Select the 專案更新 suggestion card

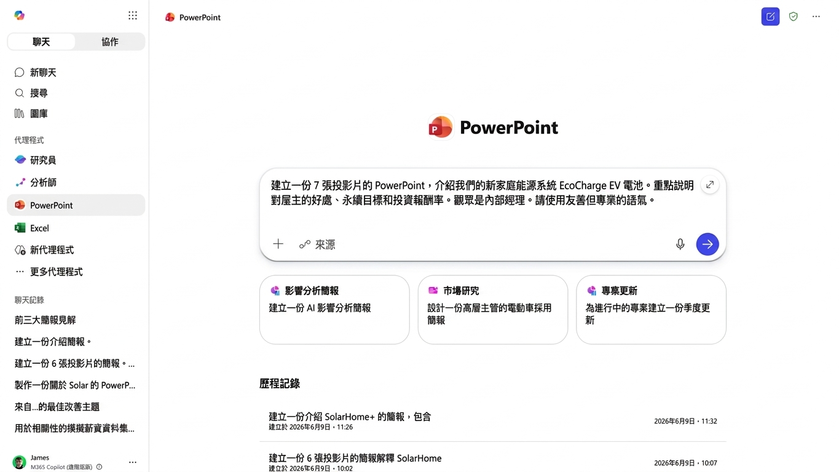651,309
